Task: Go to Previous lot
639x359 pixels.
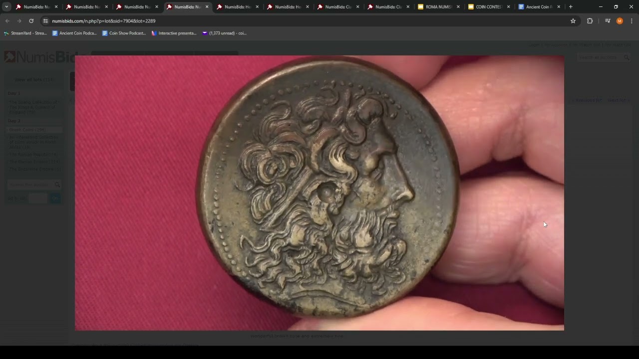Action: (x=588, y=100)
